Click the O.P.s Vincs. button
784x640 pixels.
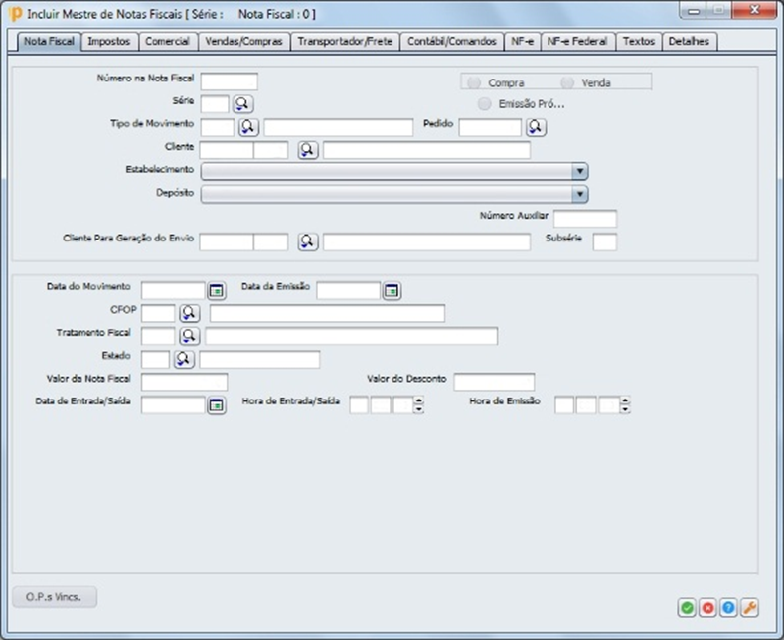point(55,597)
